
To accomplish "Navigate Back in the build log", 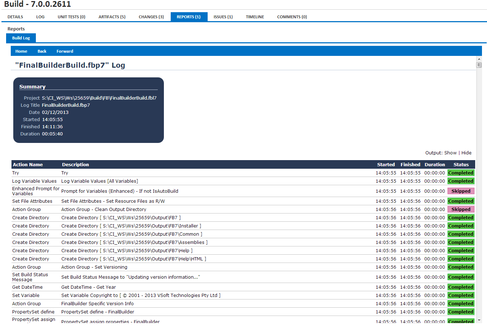I will pyautogui.click(x=42, y=51).
